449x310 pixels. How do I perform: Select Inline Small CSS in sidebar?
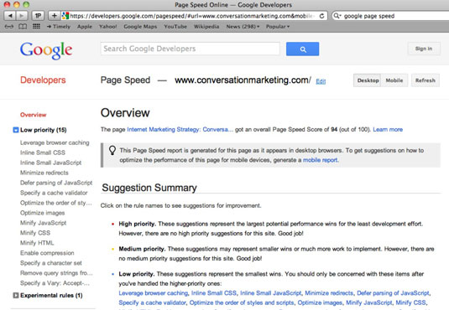pos(43,152)
